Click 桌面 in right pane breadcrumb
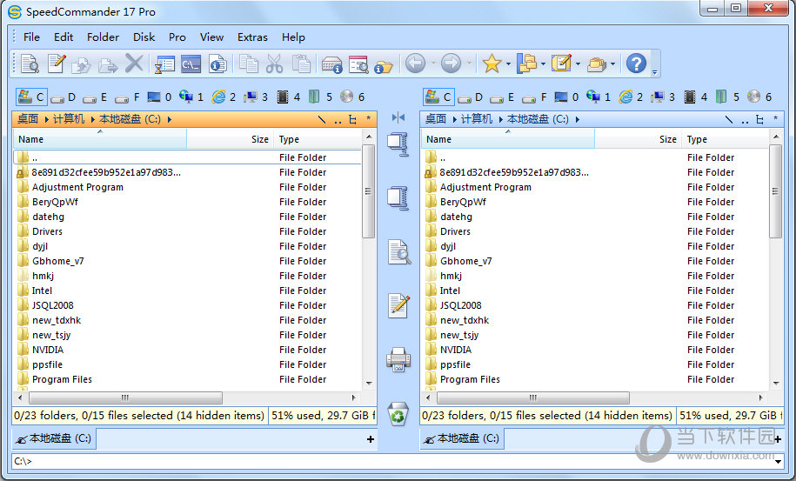This screenshot has height=481, width=796. (x=436, y=119)
